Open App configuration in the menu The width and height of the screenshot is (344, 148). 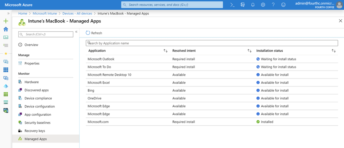tap(46, 115)
